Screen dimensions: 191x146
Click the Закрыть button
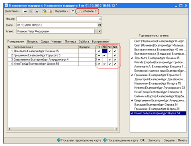[x=169, y=140]
